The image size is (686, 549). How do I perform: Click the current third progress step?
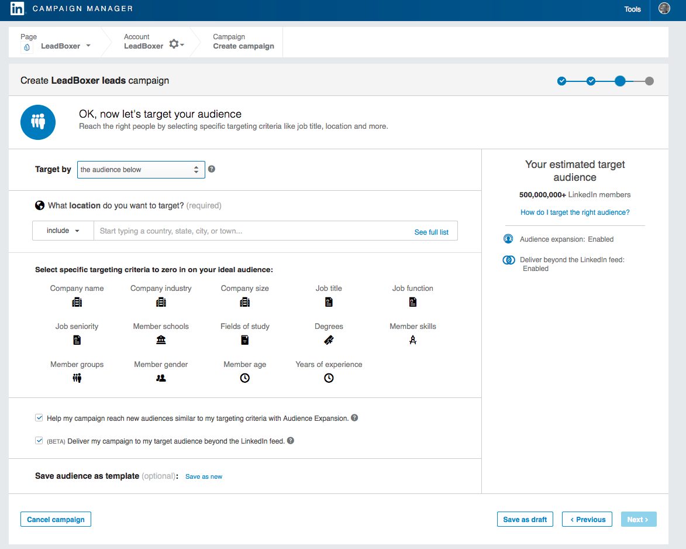click(x=620, y=81)
